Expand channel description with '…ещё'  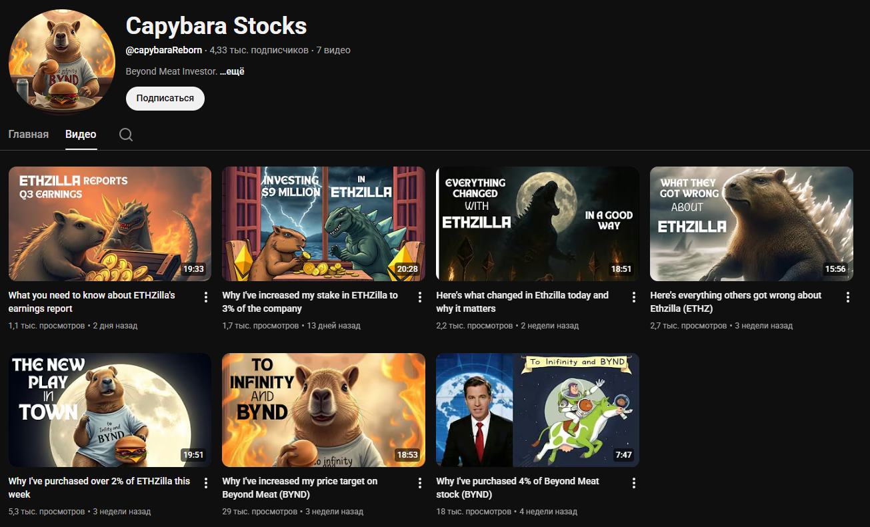232,71
